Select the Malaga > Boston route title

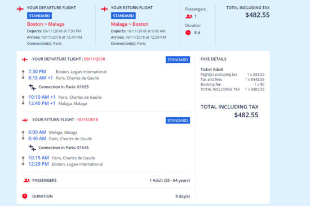click(x=130, y=24)
